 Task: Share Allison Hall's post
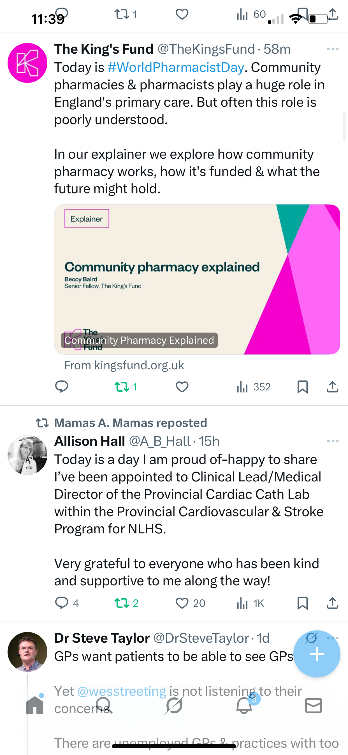coord(333,603)
